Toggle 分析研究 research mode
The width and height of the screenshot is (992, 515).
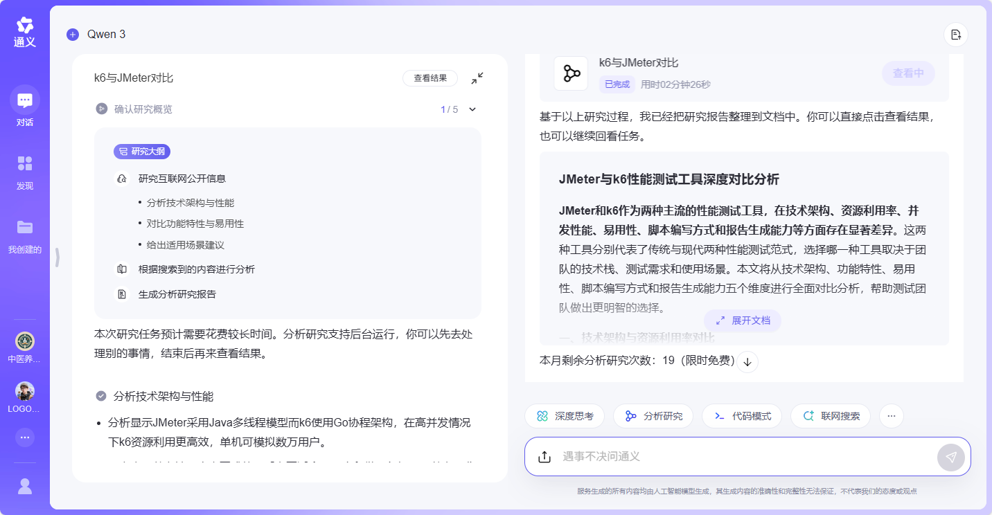tap(653, 416)
